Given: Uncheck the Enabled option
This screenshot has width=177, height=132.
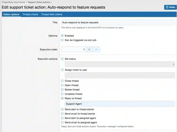Looking at the screenshot, I should [62, 36].
